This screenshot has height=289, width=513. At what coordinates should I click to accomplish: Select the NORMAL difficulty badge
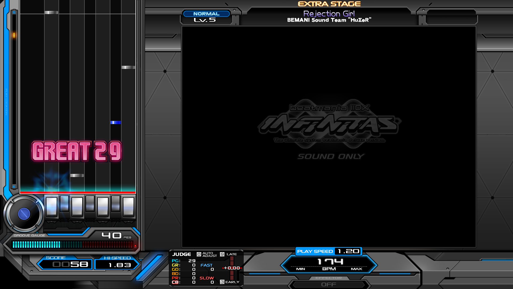point(206,14)
